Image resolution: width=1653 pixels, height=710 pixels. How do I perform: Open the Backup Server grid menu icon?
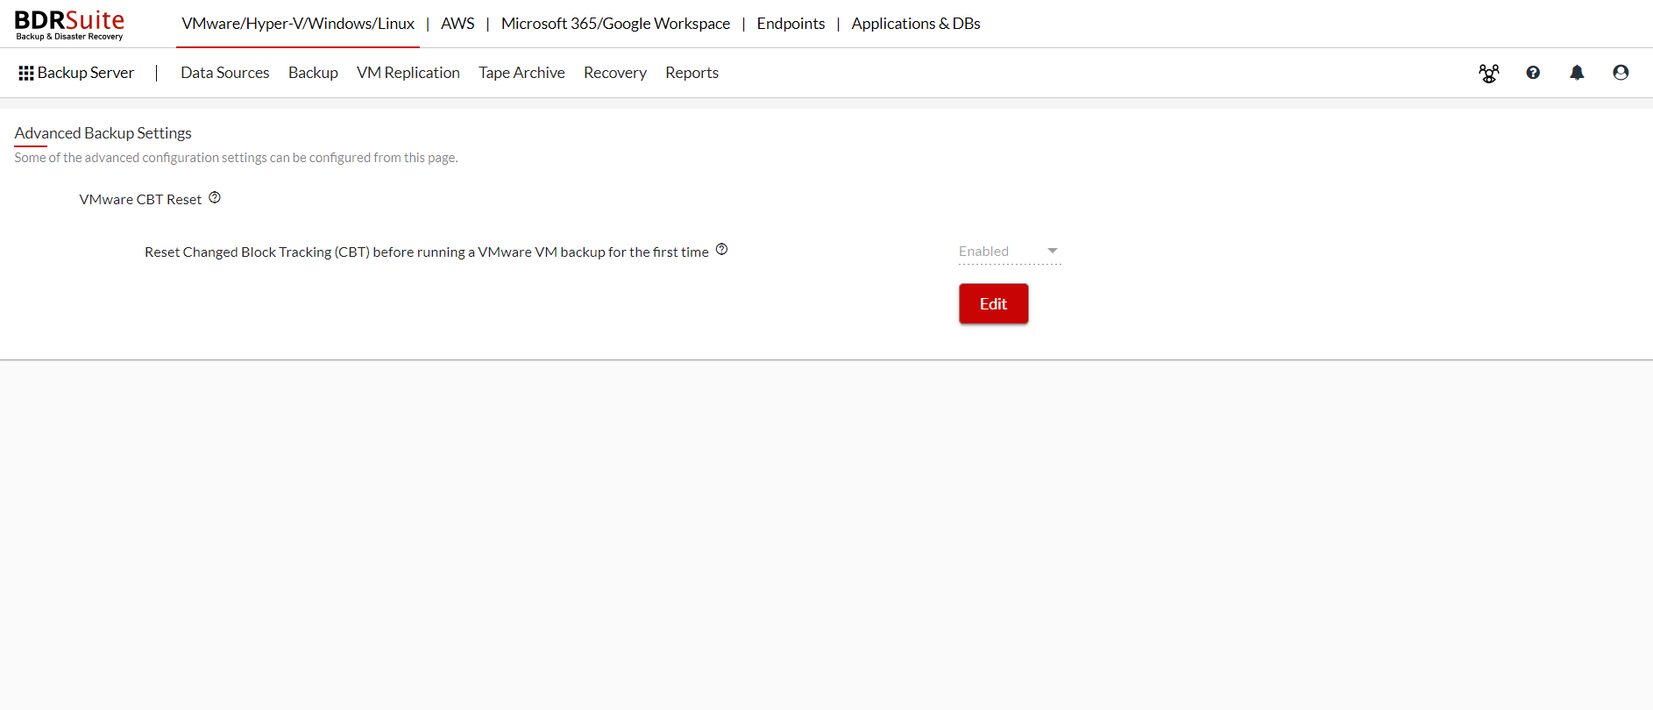point(26,74)
